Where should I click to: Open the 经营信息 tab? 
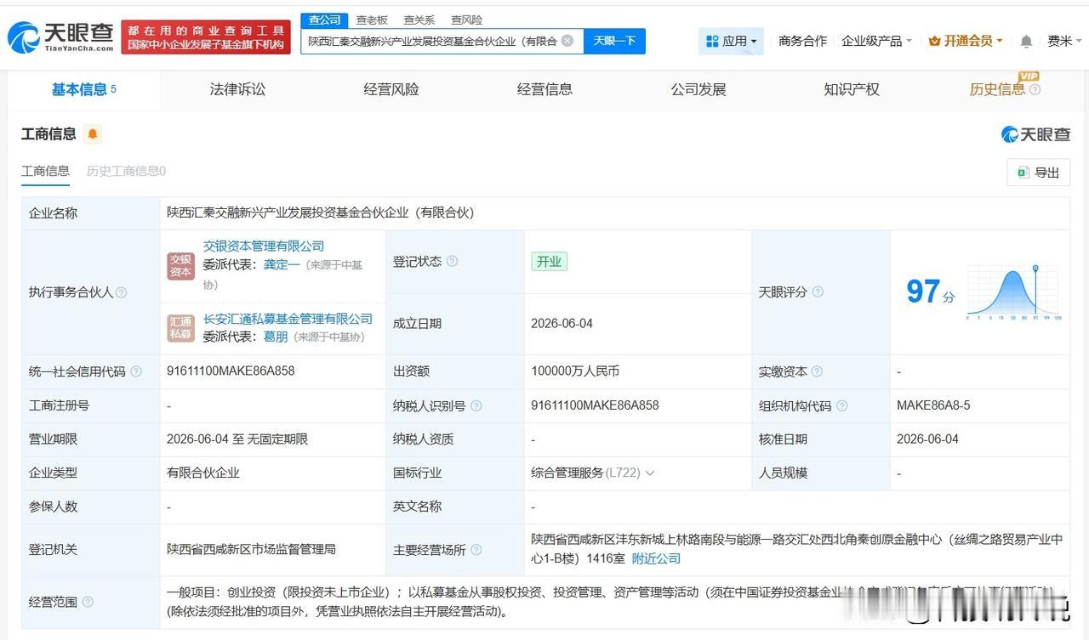[544, 89]
